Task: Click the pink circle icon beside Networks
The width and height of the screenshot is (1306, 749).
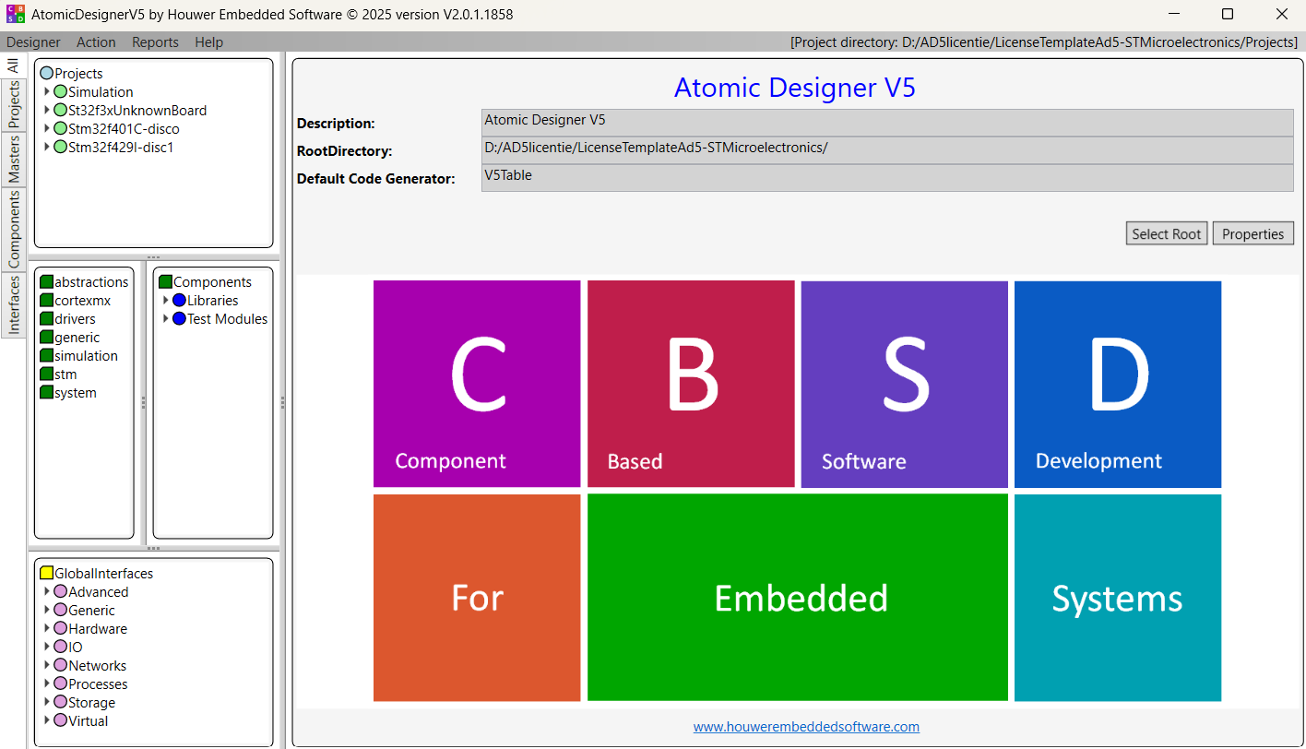Action: (60, 666)
